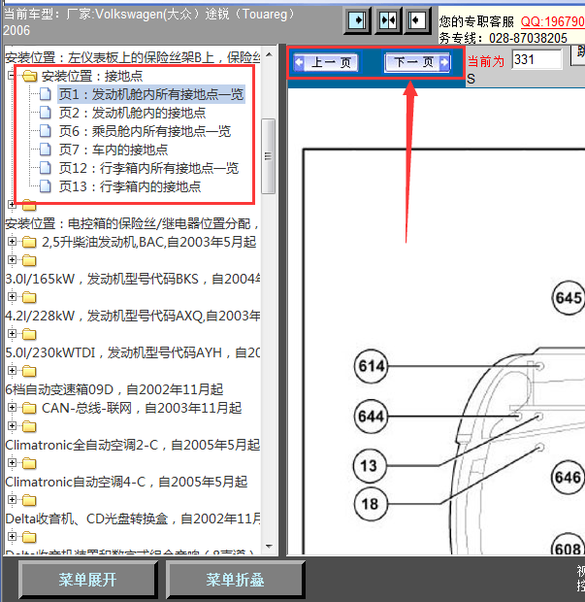The width and height of the screenshot is (585, 602).
Task: Select Climatronic自动空调4-C,自2005年5月起
Action: pos(126,482)
